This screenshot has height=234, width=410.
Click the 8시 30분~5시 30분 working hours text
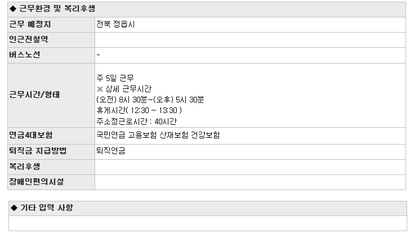coord(150,100)
